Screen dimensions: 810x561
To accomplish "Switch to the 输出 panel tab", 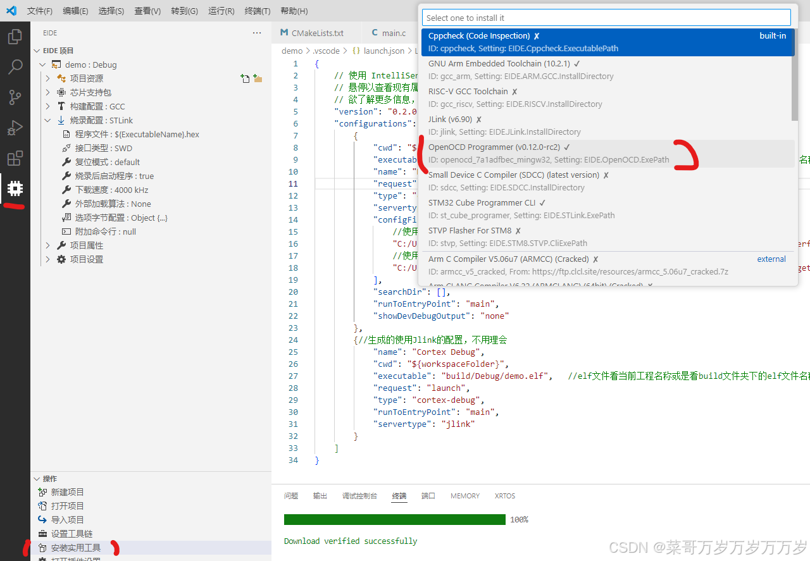I will 320,496.
